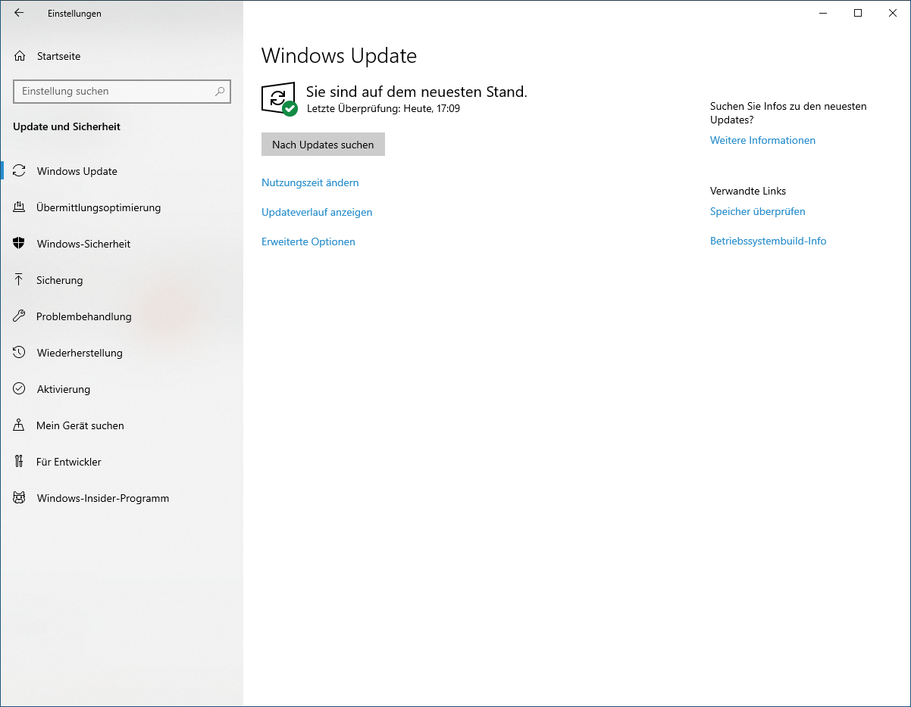Click the Mein Gerät suchen person icon

point(20,425)
